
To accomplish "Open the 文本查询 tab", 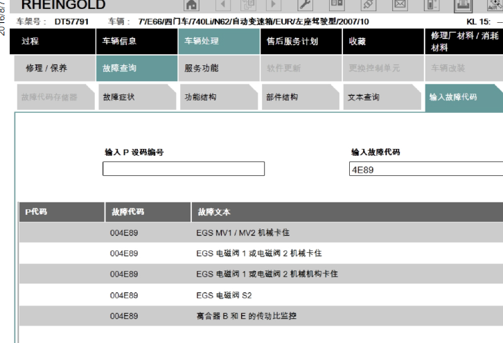I will tap(382, 97).
